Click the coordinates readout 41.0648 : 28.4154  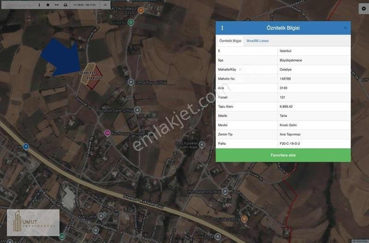coord(85,5)
